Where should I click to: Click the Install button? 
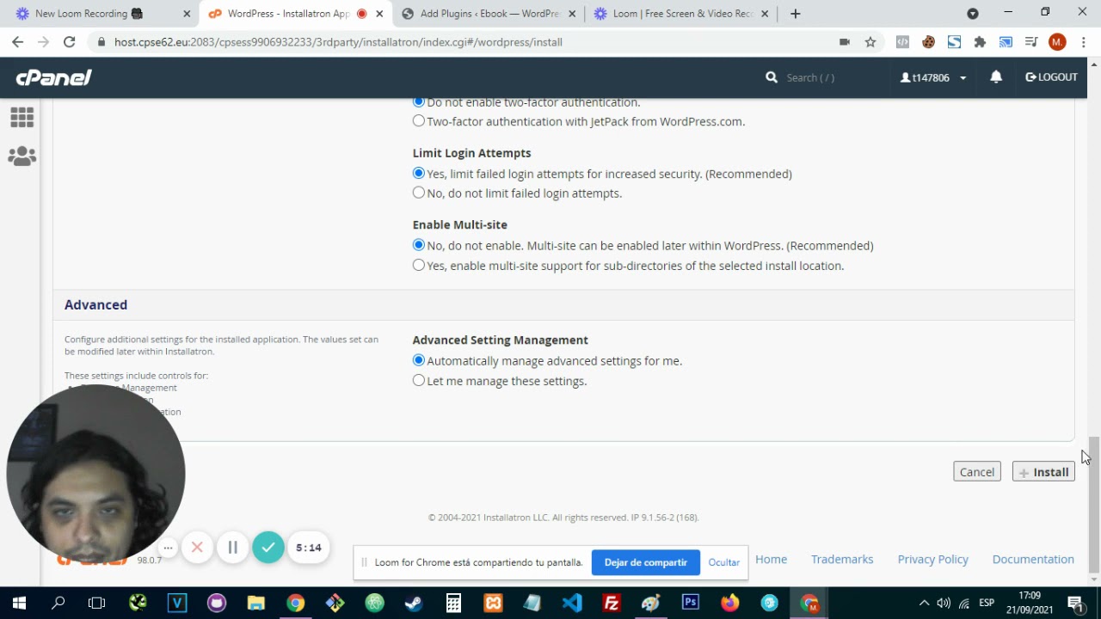(x=1043, y=472)
